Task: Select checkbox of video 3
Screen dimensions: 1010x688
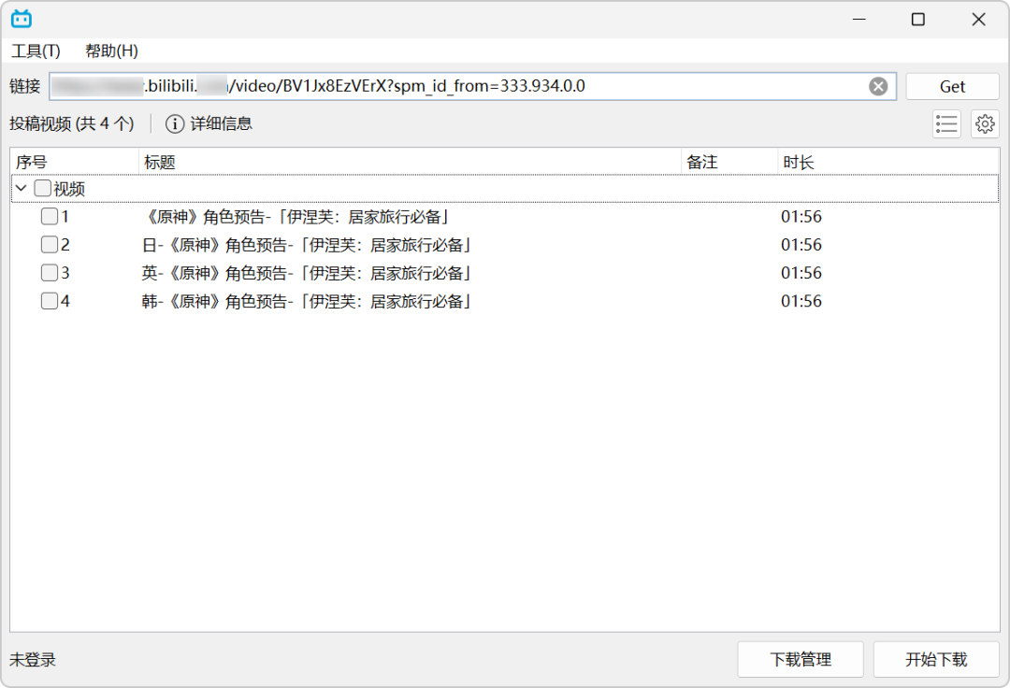Action: click(50, 273)
